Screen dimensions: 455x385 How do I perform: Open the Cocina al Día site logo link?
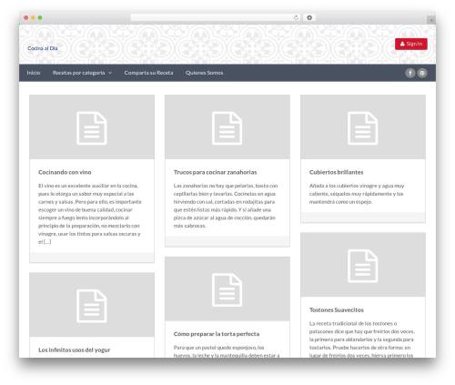tap(43, 48)
